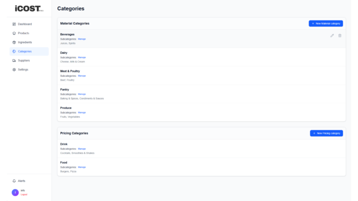Click the Ingredients box icon
Viewport: 358px width, 201px height.
tap(14, 42)
